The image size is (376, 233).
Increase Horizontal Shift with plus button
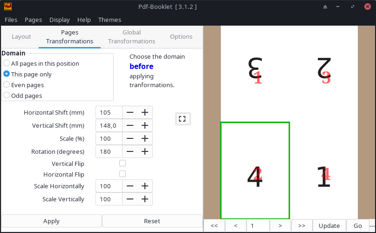coord(145,112)
